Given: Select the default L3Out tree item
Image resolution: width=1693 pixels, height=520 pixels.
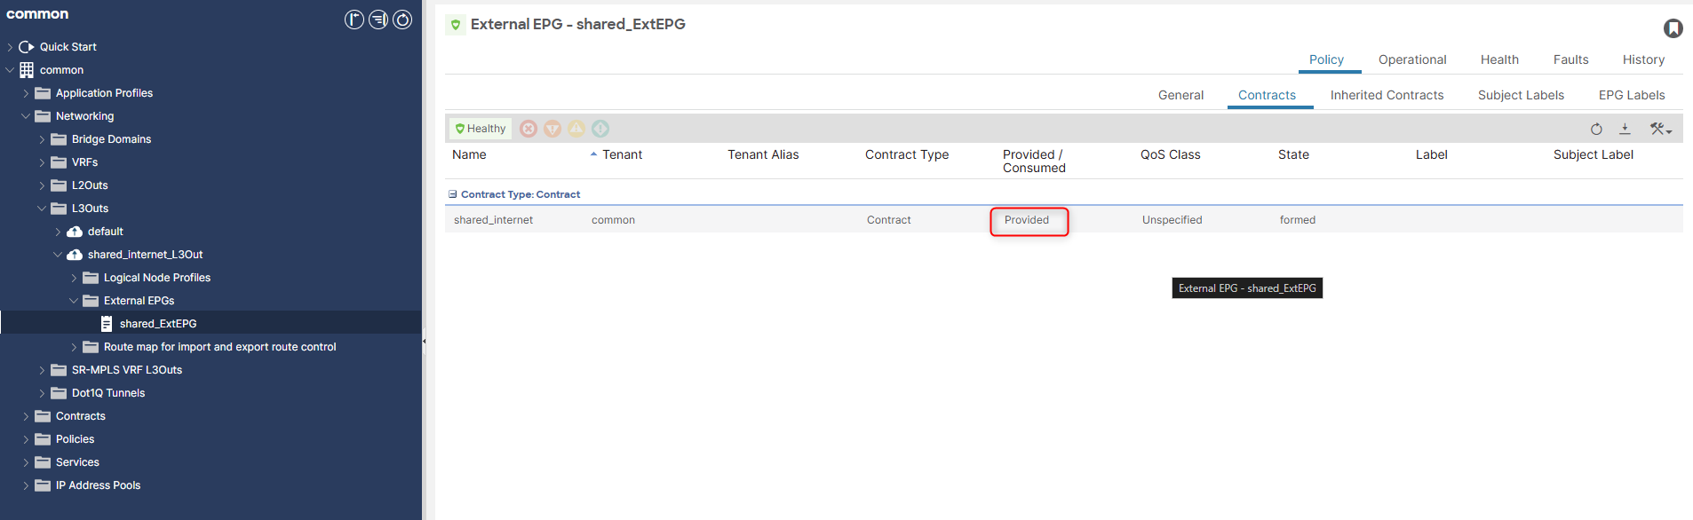Looking at the screenshot, I should tap(105, 232).
